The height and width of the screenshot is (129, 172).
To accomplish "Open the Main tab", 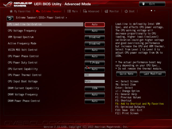I will pos(73,11).
